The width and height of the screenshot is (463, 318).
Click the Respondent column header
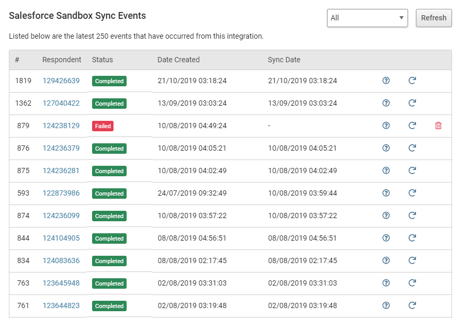click(x=62, y=60)
